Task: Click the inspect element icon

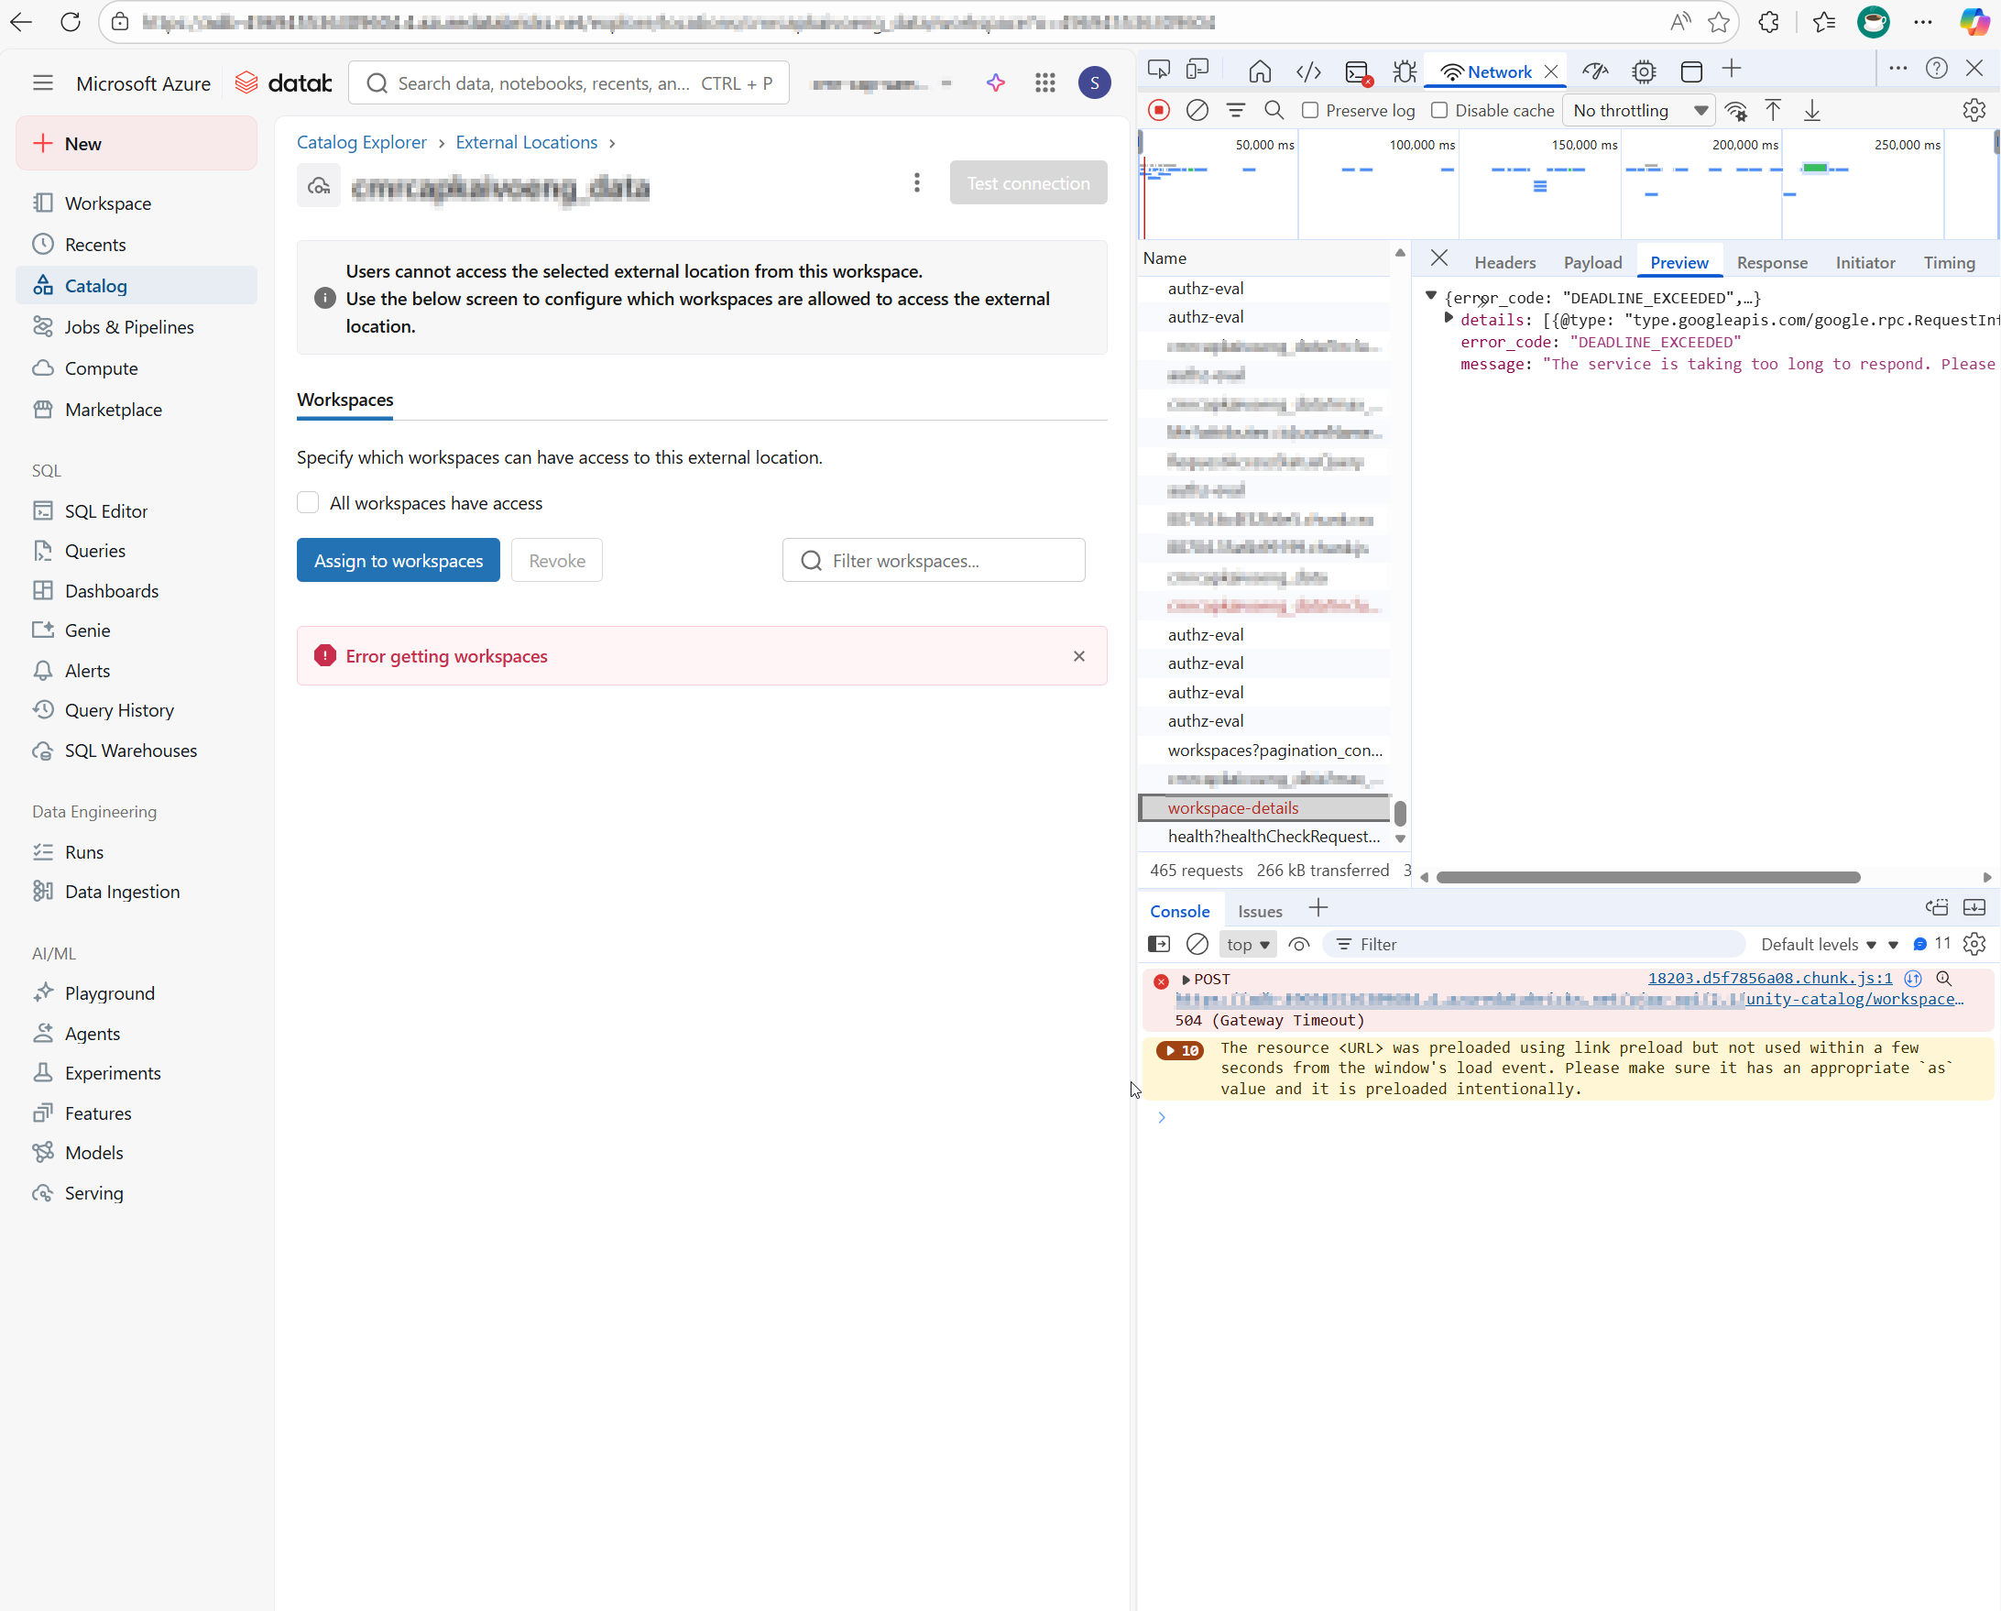Action: [1159, 70]
